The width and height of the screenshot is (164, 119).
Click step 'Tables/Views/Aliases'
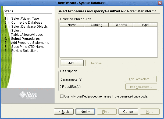pos(27,35)
